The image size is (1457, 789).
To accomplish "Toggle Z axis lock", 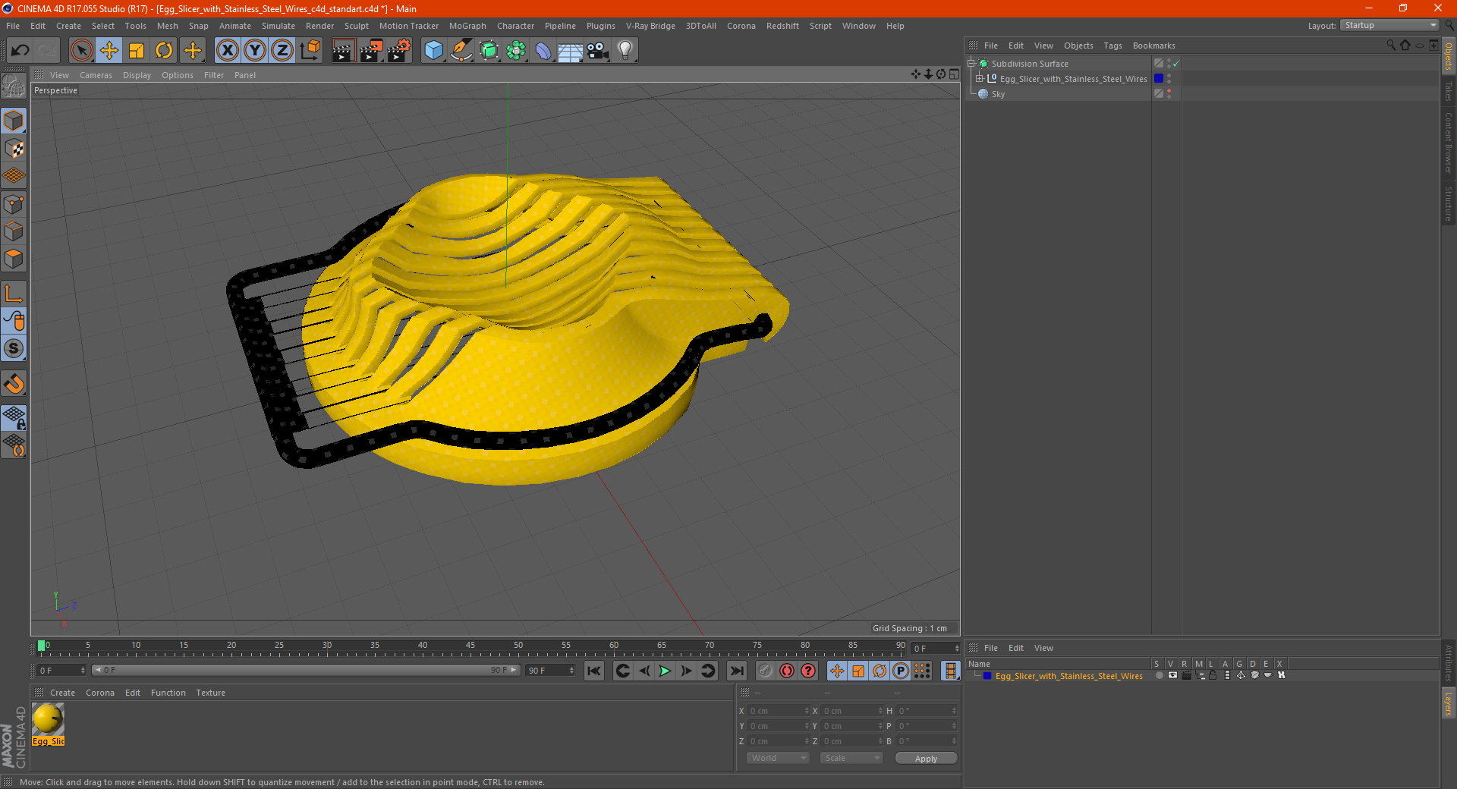I will (x=282, y=51).
